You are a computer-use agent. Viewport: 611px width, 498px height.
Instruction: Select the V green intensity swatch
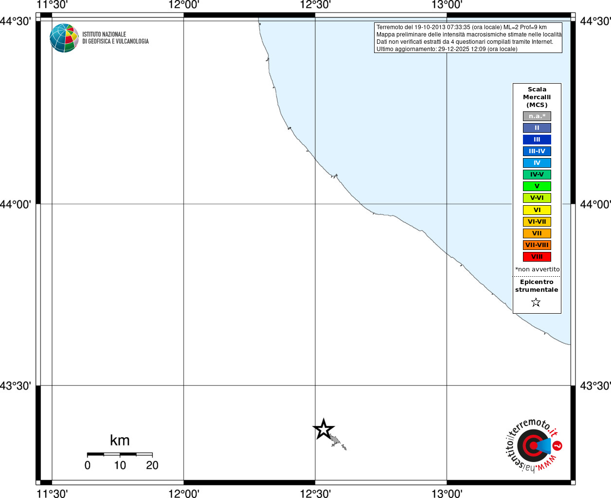(x=537, y=186)
